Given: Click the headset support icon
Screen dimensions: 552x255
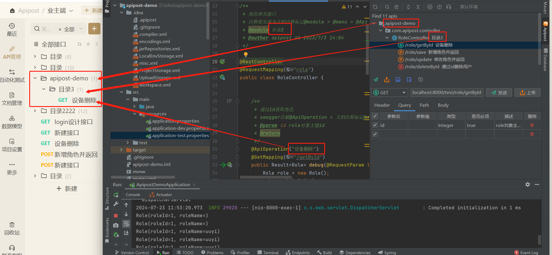Looking at the screenshot, I should click(449, 7).
